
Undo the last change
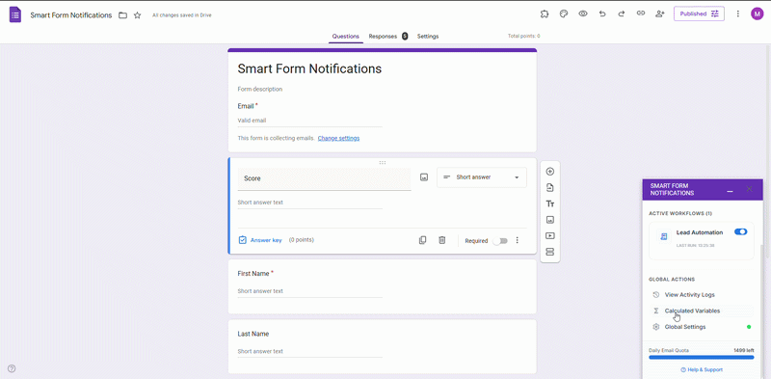602,14
